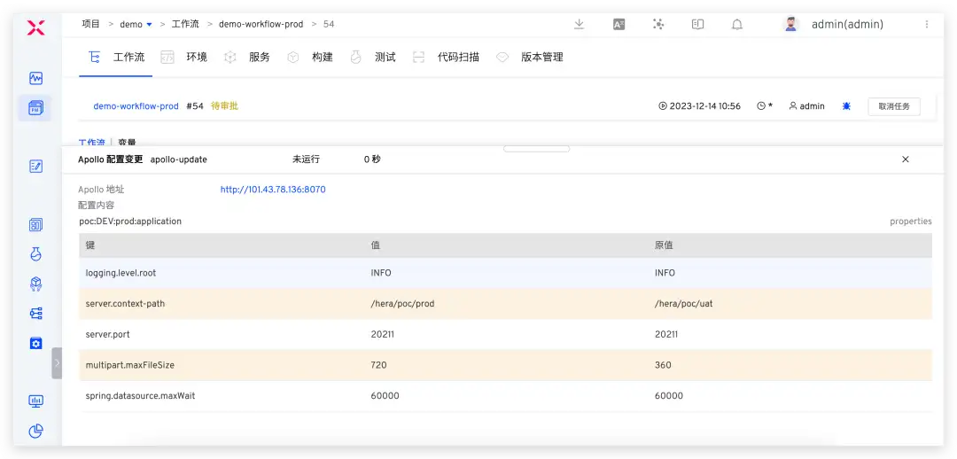Open the notifications bell icon

(x=737, y=25)
